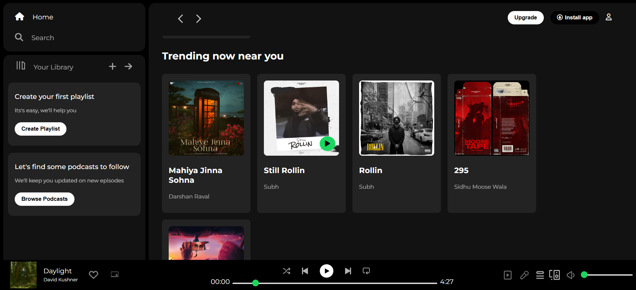The height and width of the screenshot is (290, 636).
Task: Click the 00:00 elapsed time
Action: pos(220,282)
